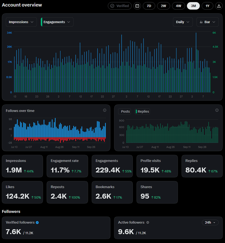
Task: Click the Follows over time title
Action: (x=20, y=111)
